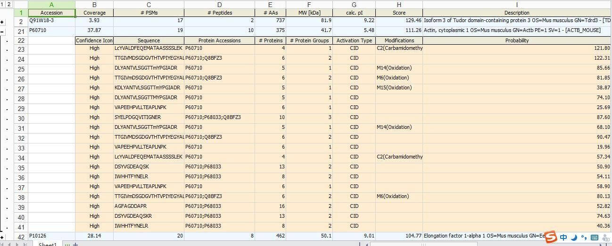
Task: Select column A header
Action: click(x=51, y=4)
